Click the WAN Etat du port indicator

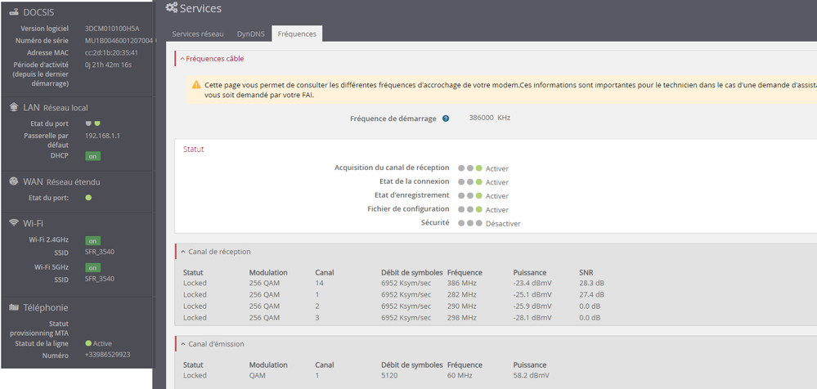point(88,197)
